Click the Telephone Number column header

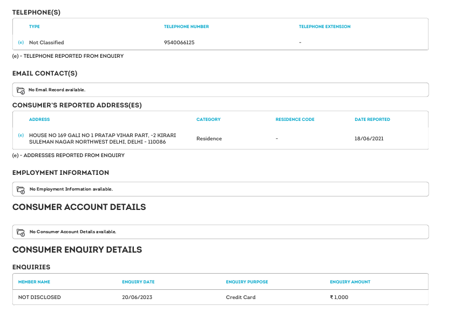tap(186, 26)
